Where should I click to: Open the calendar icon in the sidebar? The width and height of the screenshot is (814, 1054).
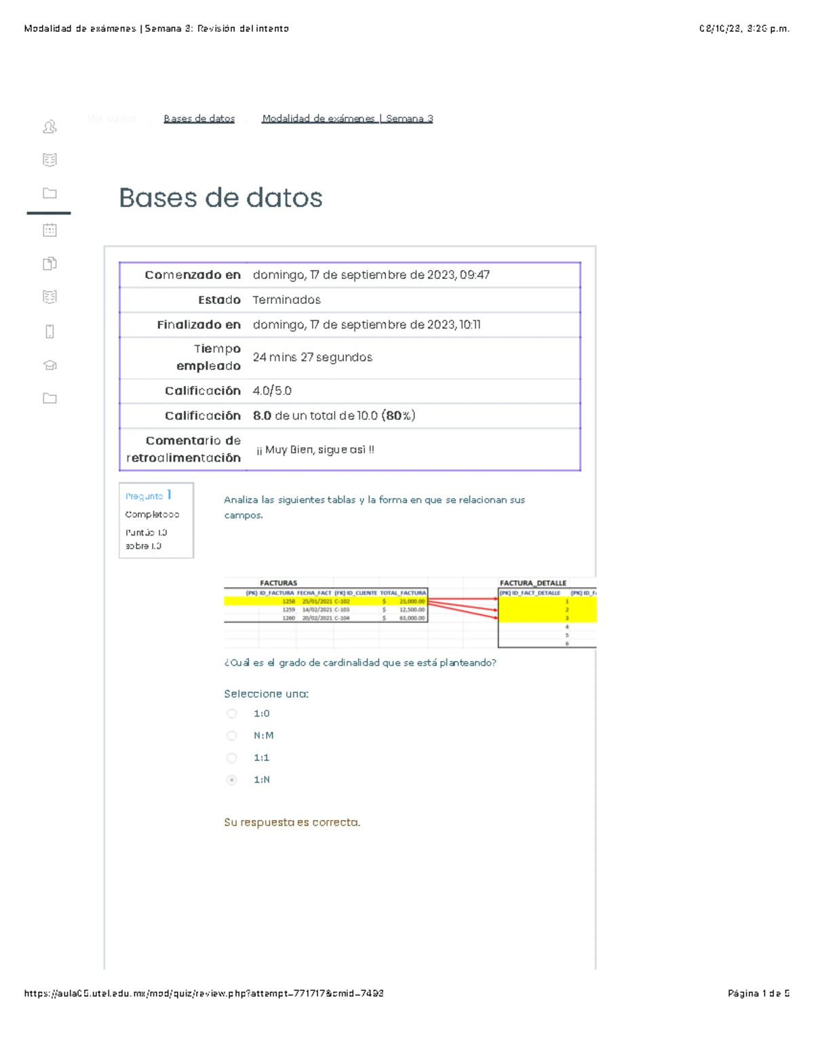pyautogui.click(x=51, y=229)
